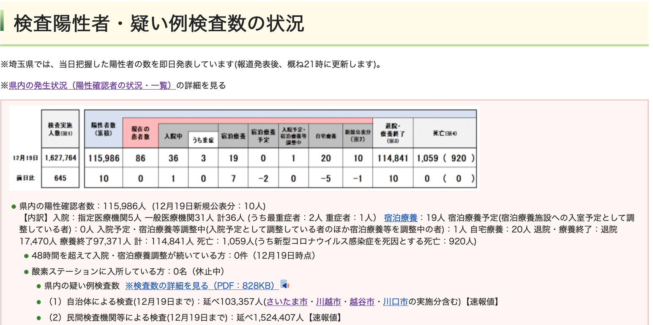Click the 114,841 discharged value cell
The image size is (653, 325).
click(393, 158)
